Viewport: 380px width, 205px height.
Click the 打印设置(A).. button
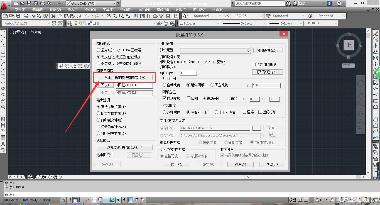pyautogui.click(x=268, y=50)
